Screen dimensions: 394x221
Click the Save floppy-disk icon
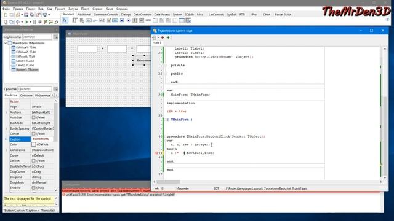26,15
